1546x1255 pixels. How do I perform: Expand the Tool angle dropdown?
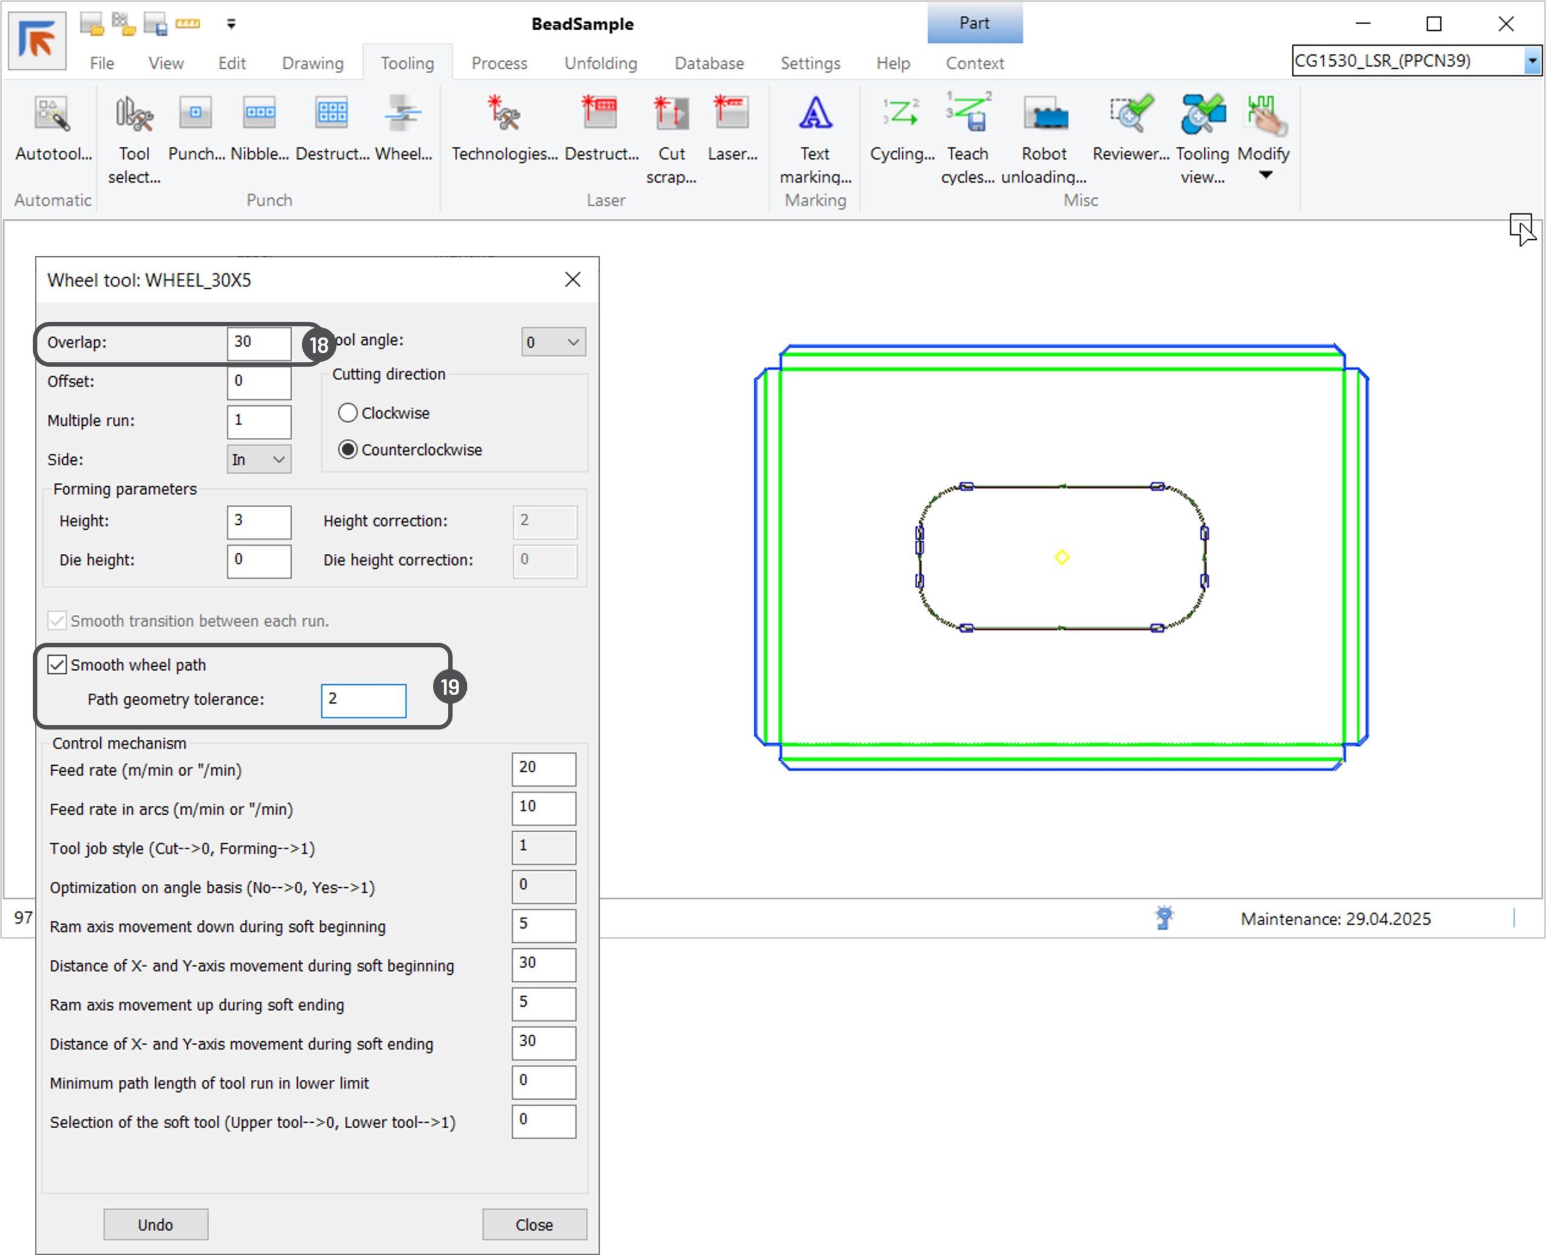coord(554,342)
